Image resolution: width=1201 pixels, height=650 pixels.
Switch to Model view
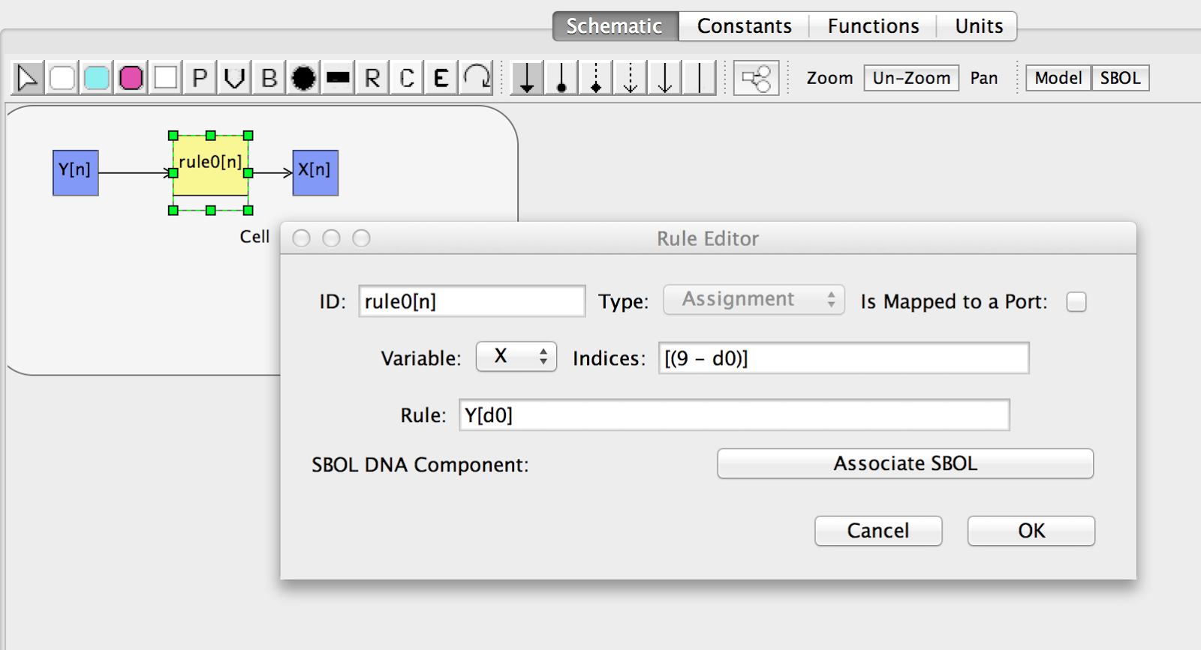pos(1058,78)
